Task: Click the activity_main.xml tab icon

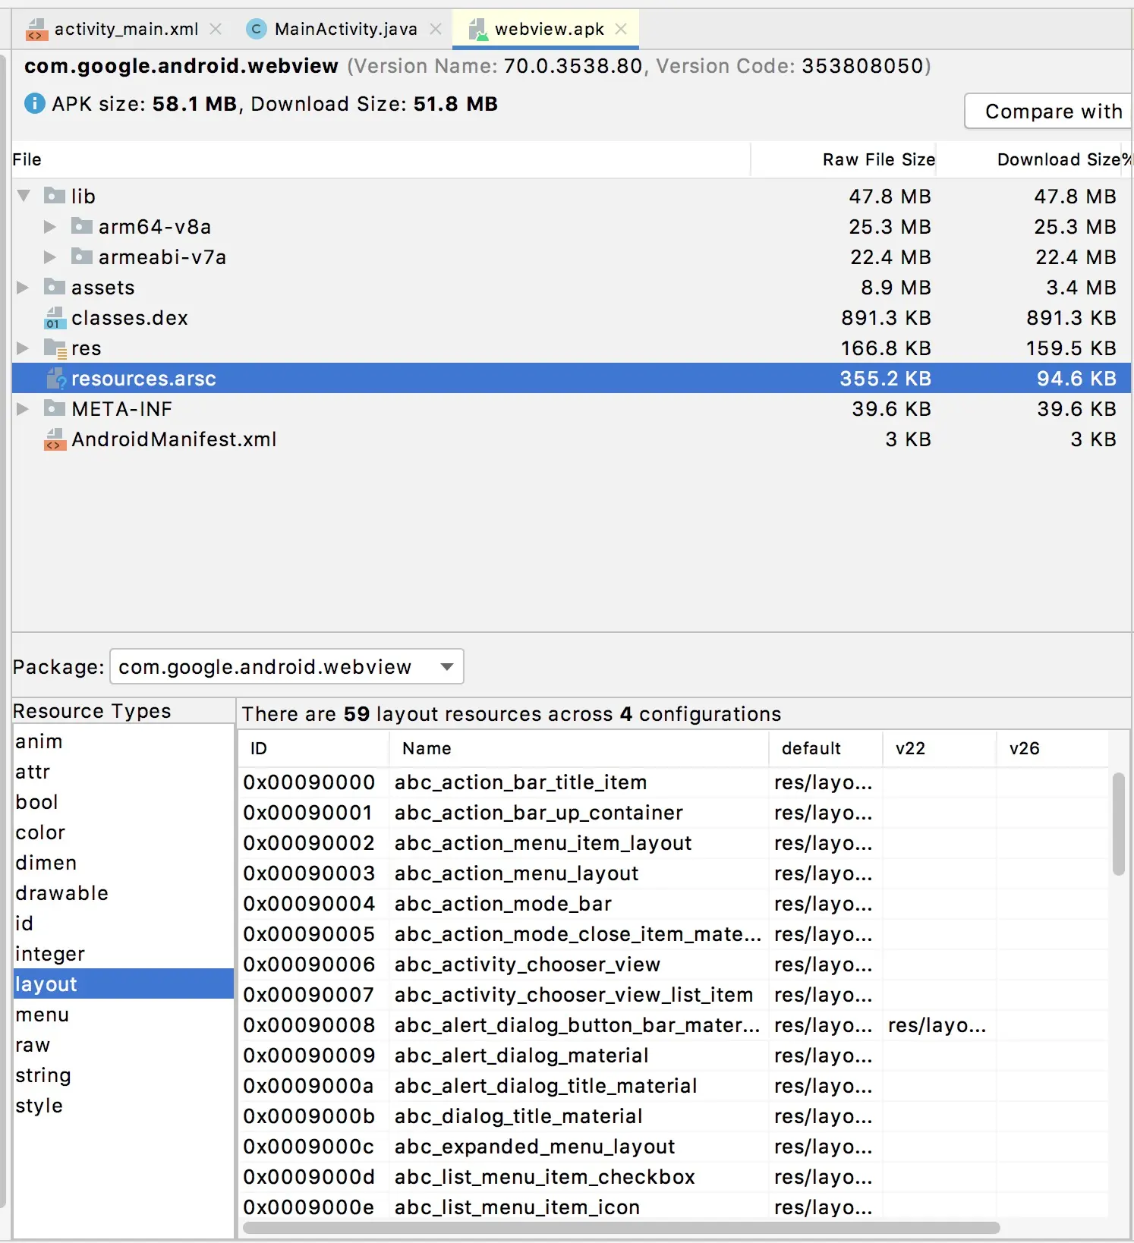Action: pos(37,30)
